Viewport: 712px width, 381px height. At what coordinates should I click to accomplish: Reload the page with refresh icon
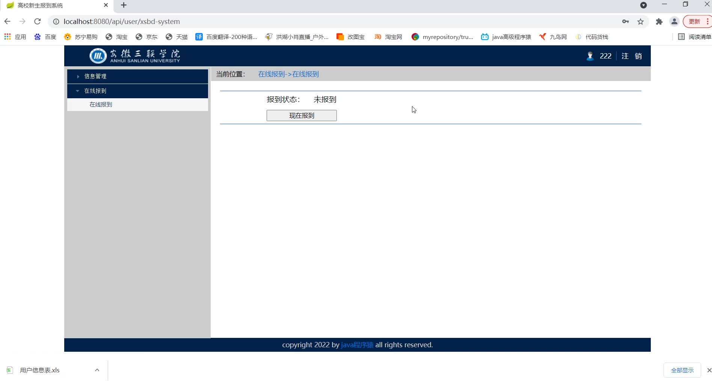(38, 21)
